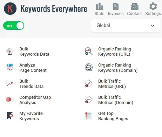Click the Bulk Trends Data chart icon

10,83
